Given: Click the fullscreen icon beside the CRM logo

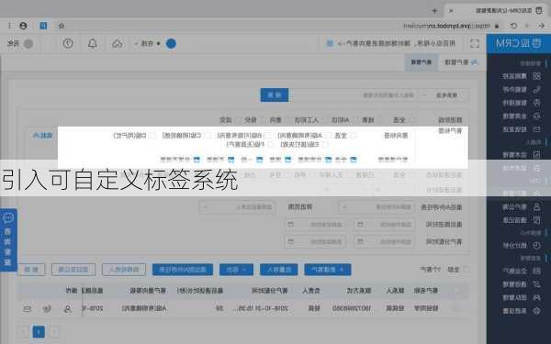Looking at the screenshot, I should (x=475, y=43).
